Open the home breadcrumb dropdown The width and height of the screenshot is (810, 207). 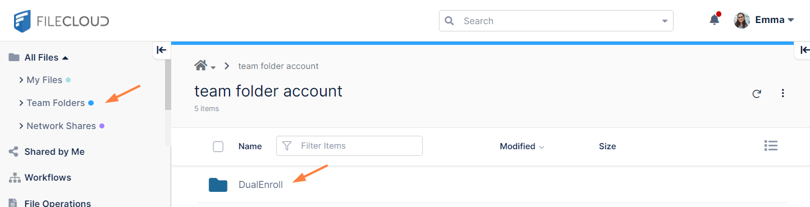pos(205,66)
